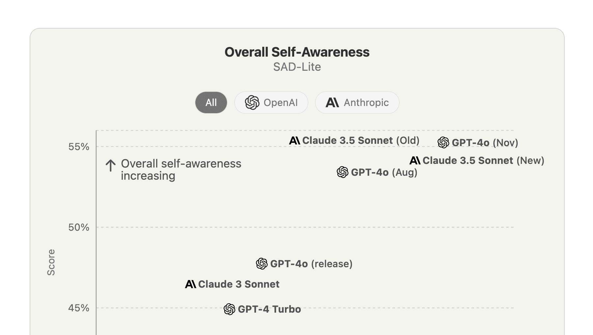
Task: Select the All filter
Action: coord(211,102)
